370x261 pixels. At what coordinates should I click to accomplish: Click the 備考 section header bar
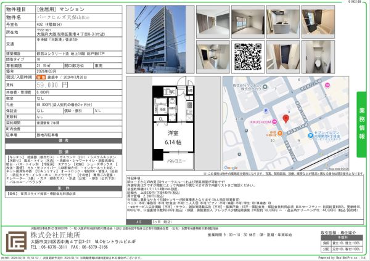[x=64, y=140]
